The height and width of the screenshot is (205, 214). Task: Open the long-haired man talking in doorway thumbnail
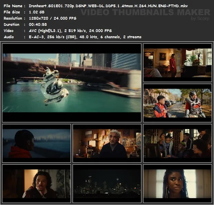click(x=36, y=184)
